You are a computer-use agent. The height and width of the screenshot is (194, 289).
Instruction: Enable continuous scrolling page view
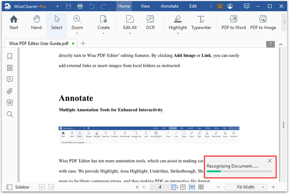(x=192, y=187)
